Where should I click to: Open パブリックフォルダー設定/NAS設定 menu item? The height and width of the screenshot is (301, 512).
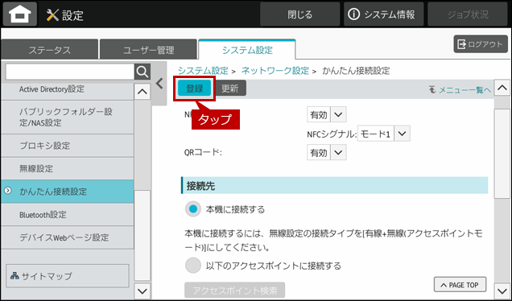68,118
